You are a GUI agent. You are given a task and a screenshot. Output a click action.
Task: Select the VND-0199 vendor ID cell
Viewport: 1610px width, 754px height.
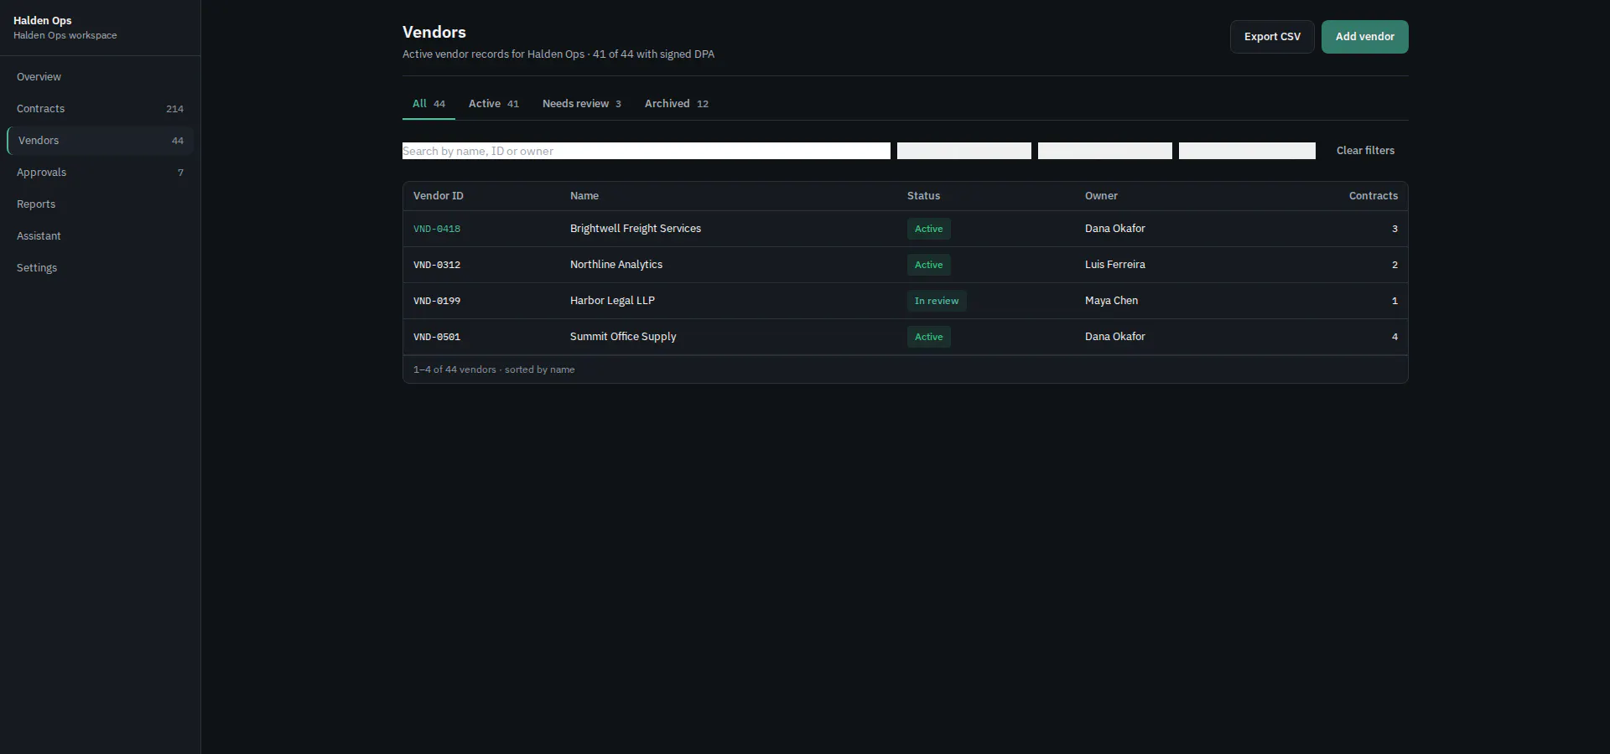click(437, 301)
